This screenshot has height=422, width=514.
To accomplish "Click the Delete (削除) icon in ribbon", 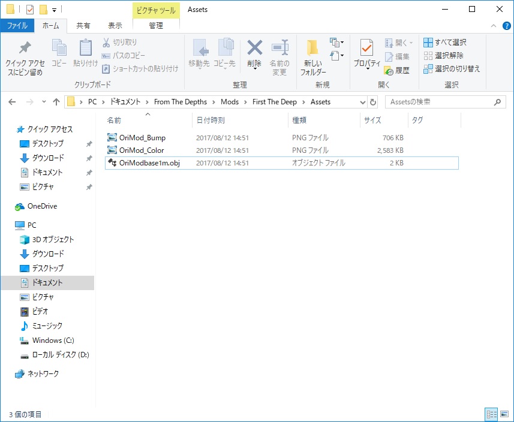I will point(255,48).
